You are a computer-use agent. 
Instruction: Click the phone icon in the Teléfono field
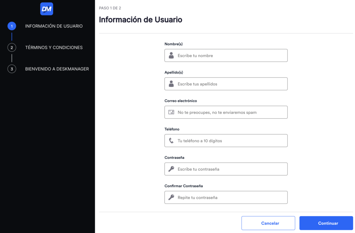(x=171, y=140)
